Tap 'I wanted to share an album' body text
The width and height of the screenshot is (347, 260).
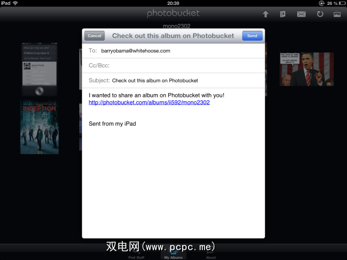pos(157,95)
